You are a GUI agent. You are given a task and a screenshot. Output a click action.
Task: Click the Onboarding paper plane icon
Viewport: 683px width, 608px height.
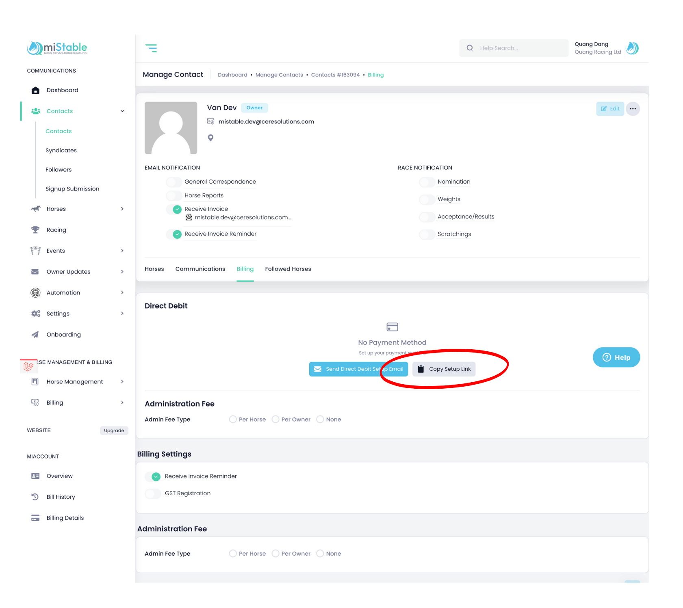click(36, 335)
